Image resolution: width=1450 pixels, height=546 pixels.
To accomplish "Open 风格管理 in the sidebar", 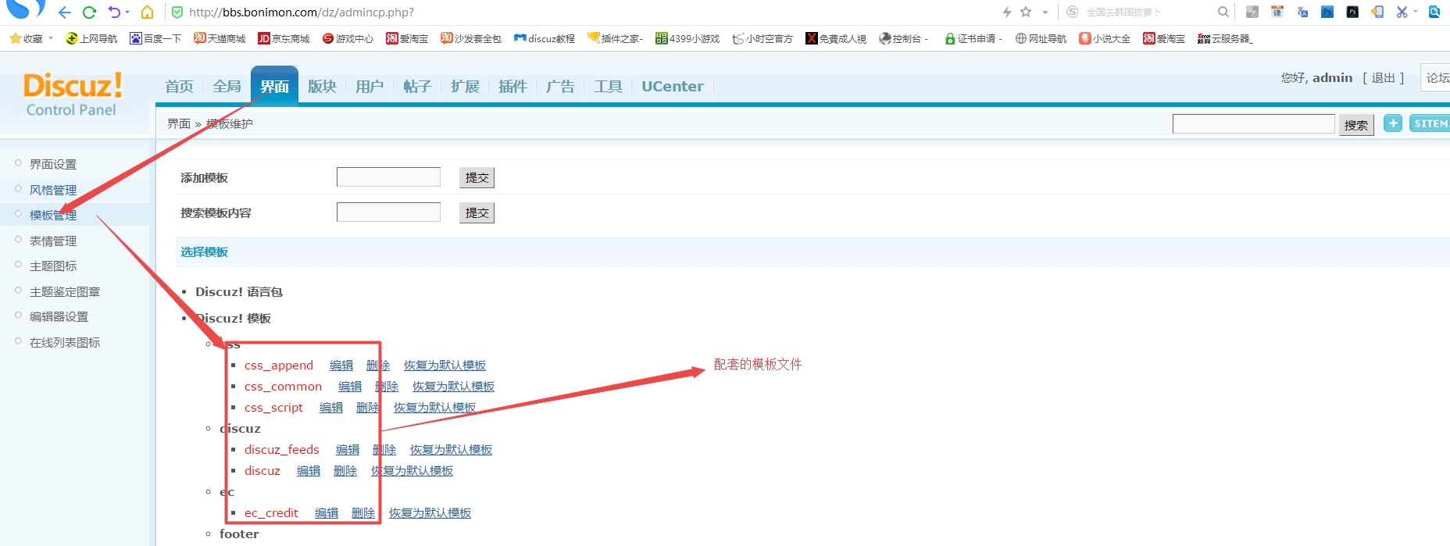I will pos(53,190).
